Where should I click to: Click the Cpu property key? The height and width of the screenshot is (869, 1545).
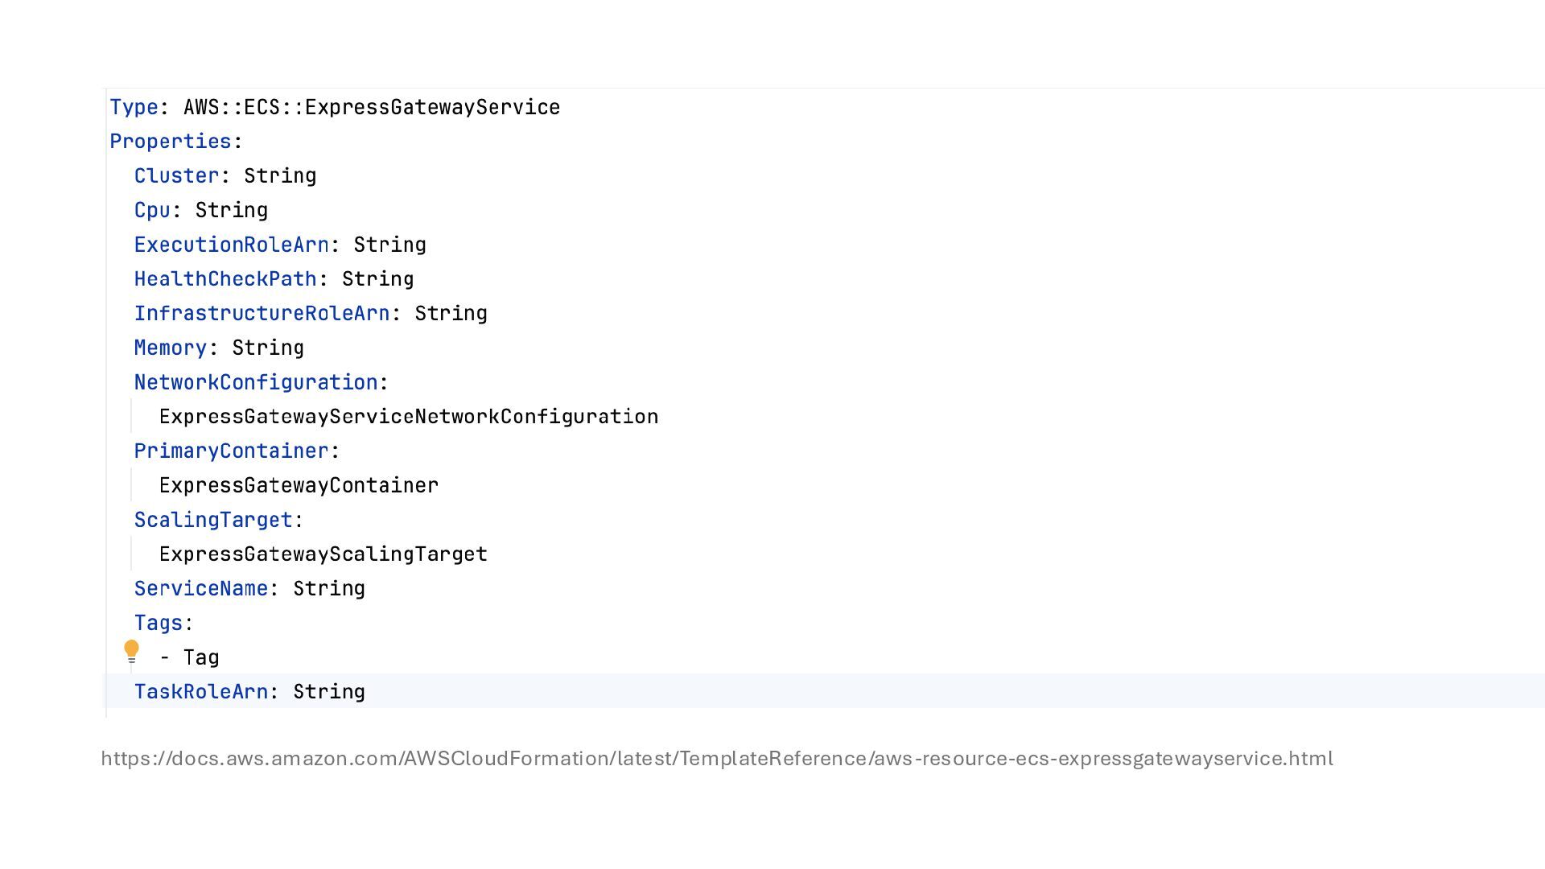tap(152, 211)
